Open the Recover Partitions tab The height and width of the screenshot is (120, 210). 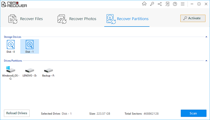click(127, 19)
